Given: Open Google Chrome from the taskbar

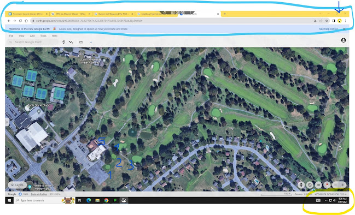Looking at the screenshot, I should [106, 200].
